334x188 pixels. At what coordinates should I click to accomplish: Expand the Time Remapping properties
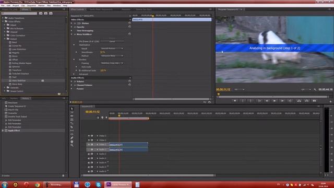click(71, 31)
